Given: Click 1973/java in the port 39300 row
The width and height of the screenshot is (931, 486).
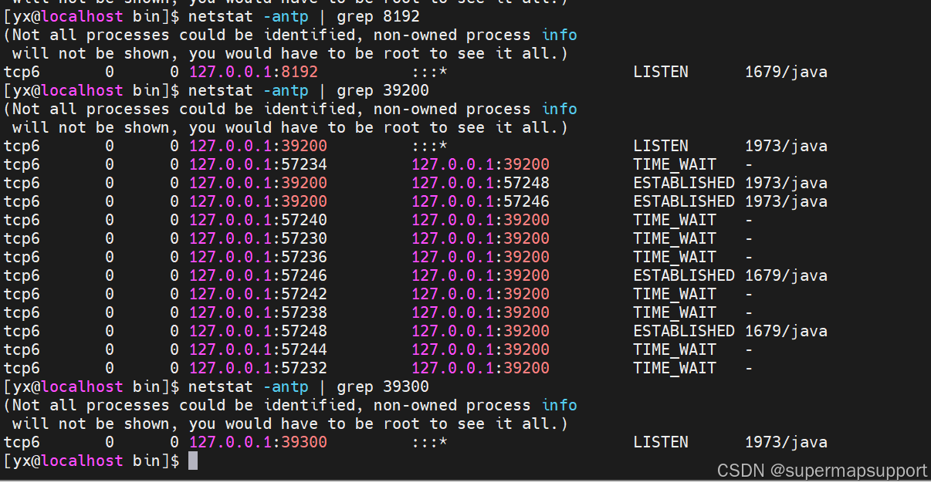Looking at the screenshot, I should (x=786, y=442).
